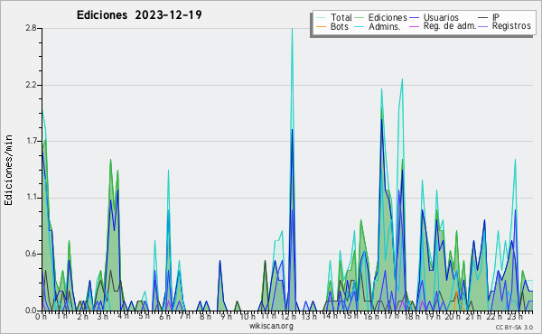Select the 'Usuarios' legend entry
The image size is (542, 334).
tap(435, 17)
